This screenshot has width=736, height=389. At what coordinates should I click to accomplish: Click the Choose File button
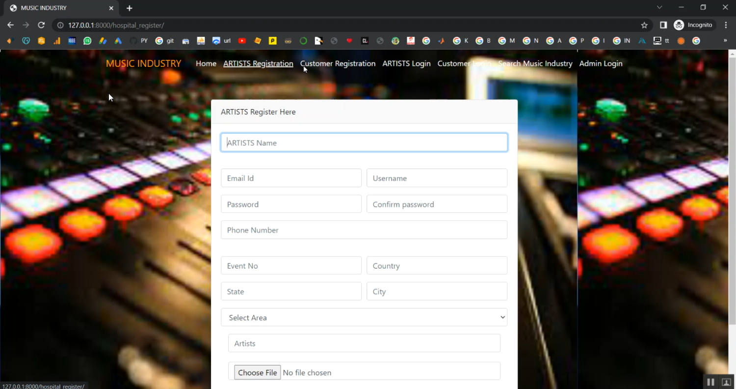(x=257, y=372)
